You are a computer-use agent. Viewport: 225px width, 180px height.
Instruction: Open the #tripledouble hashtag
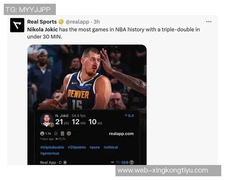tap(52, 147)
